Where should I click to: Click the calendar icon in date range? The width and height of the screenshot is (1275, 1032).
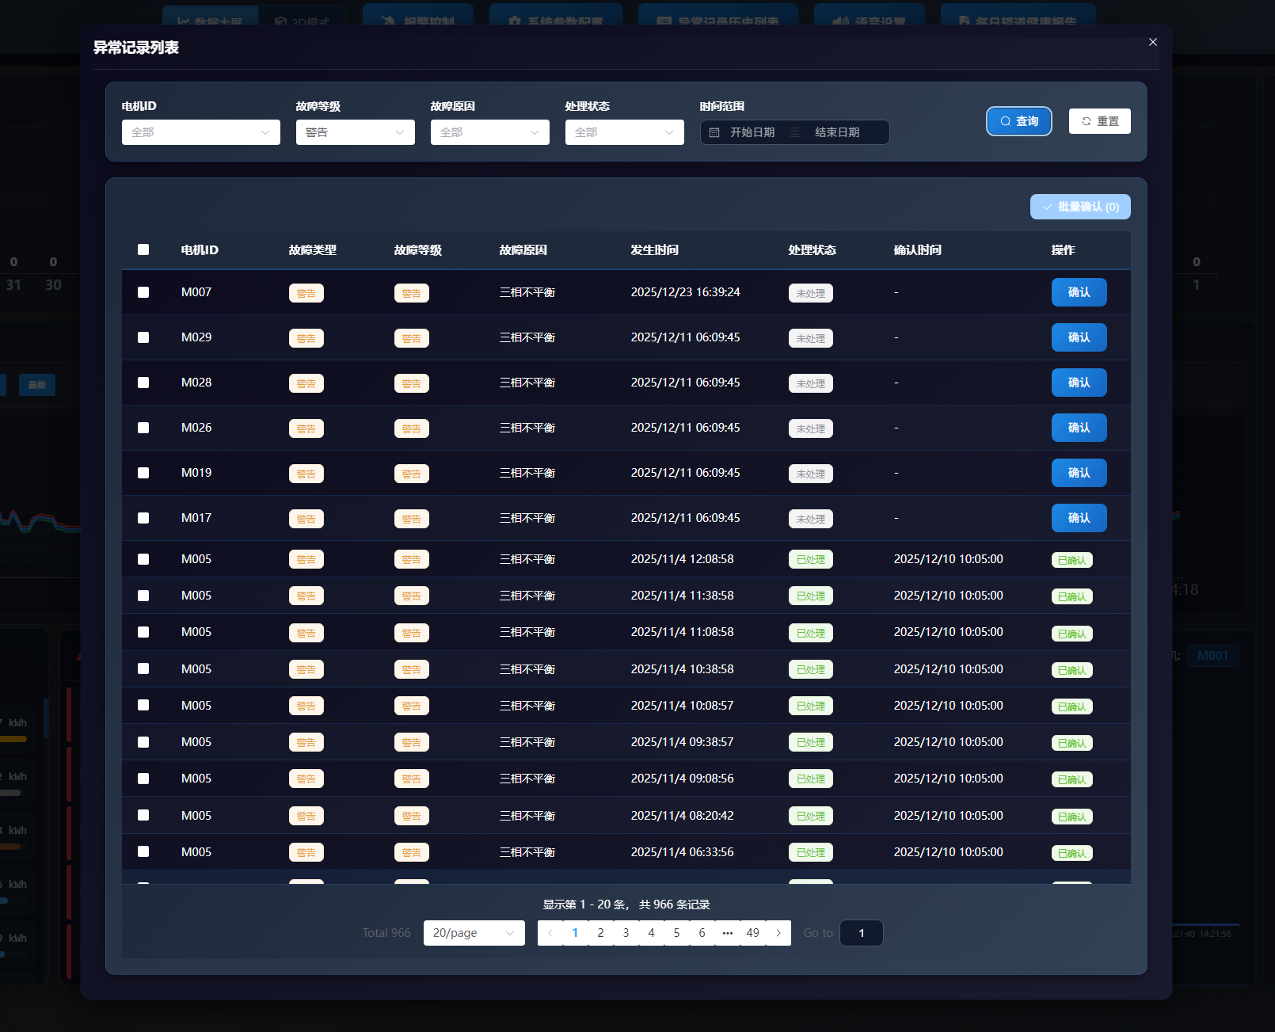714,132
